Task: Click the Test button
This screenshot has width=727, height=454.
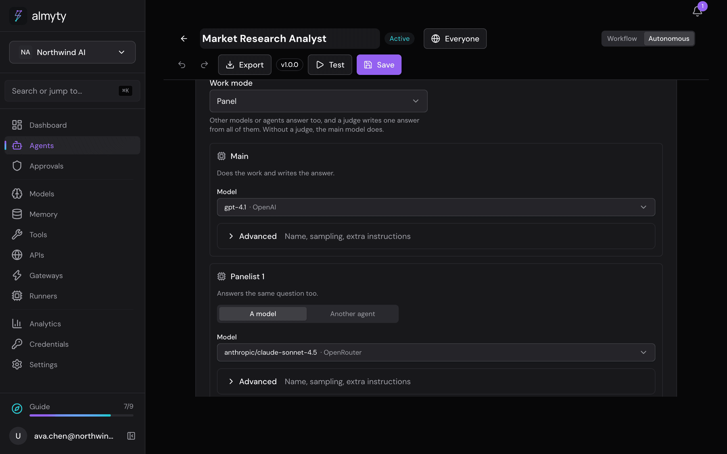Action: (x=330, y=65)
